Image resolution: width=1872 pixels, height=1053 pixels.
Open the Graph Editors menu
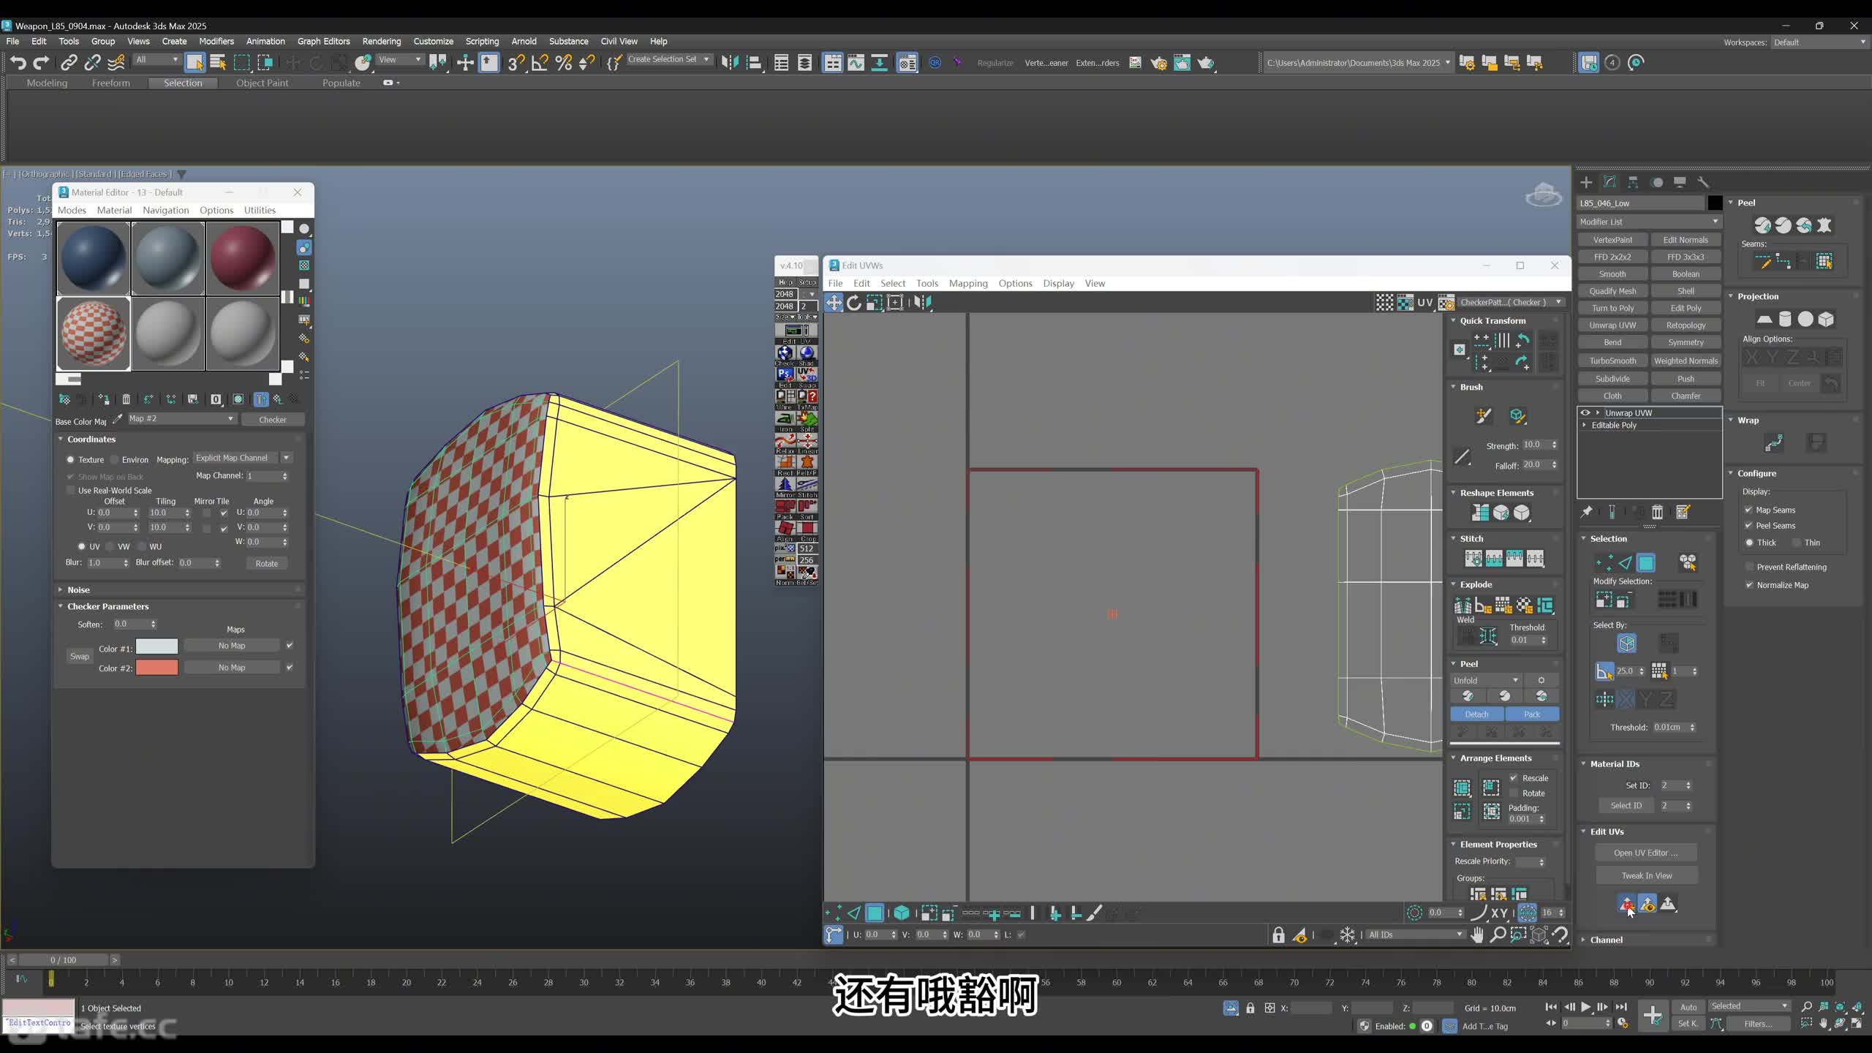(x=323, y=41)
